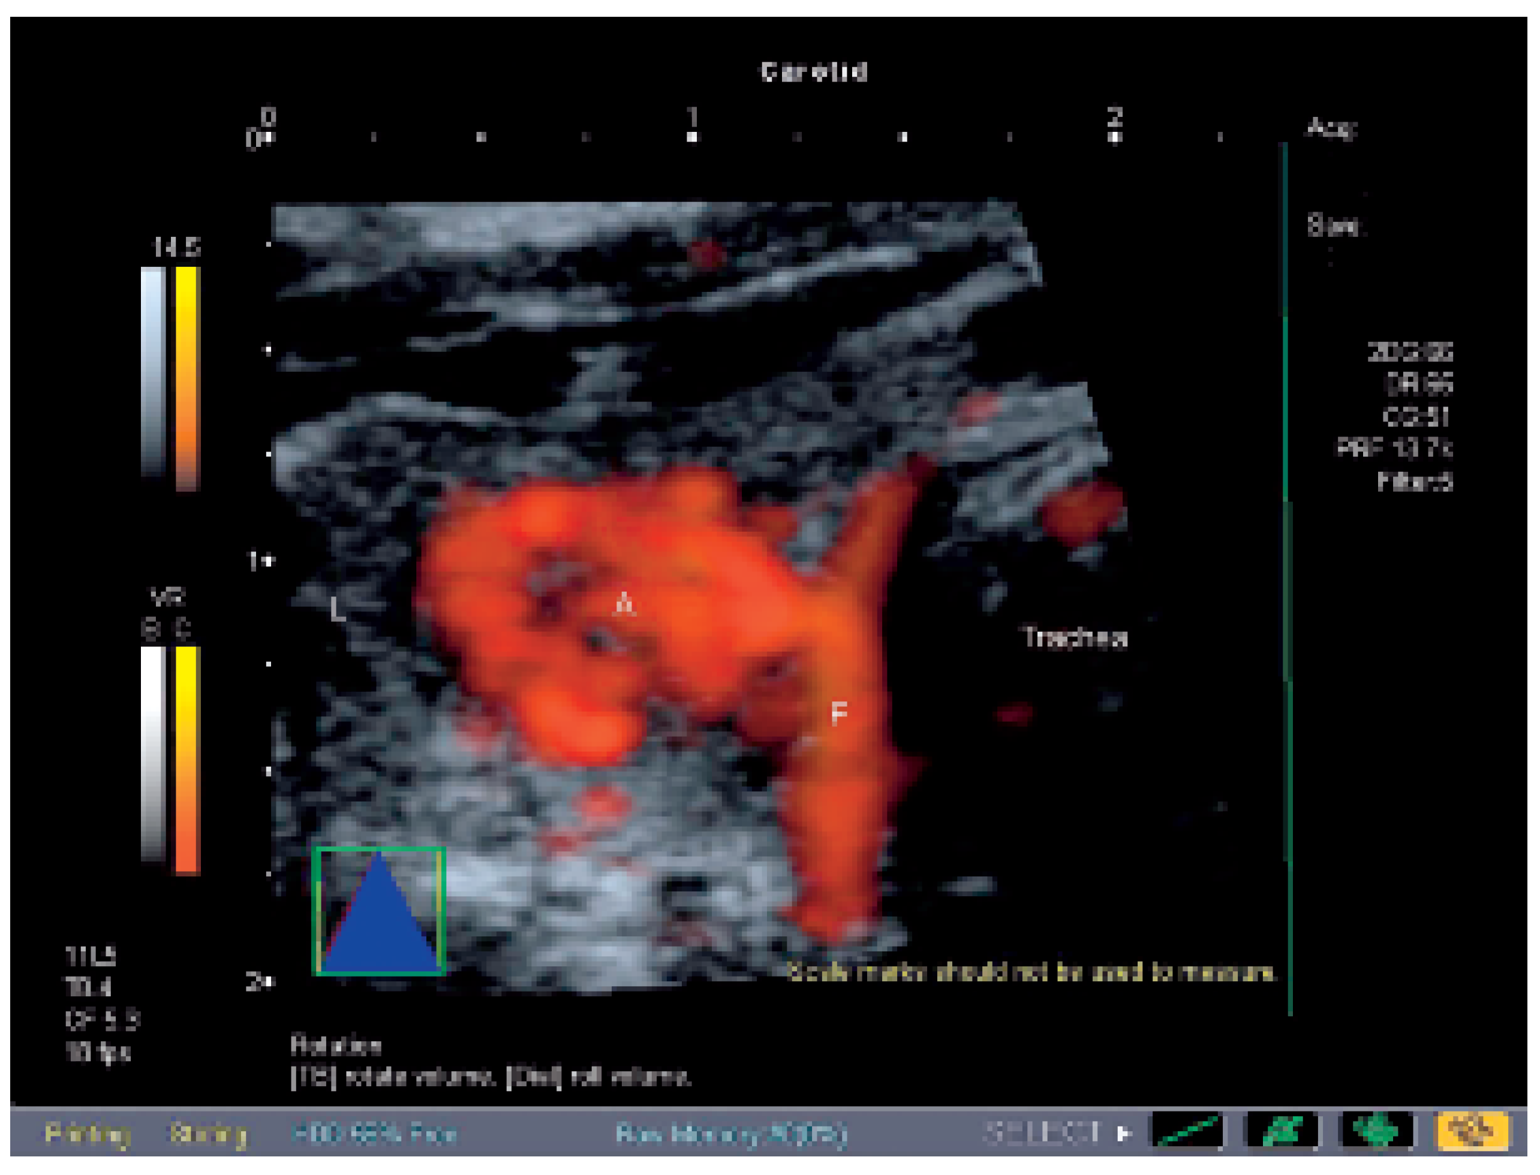Click the upper orange-yellow color scale bar
Viewport: 1540px width, 1175px height.
pos(187,378)
